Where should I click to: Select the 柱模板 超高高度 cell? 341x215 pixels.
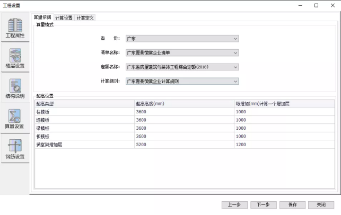click(x=183, y=112)
